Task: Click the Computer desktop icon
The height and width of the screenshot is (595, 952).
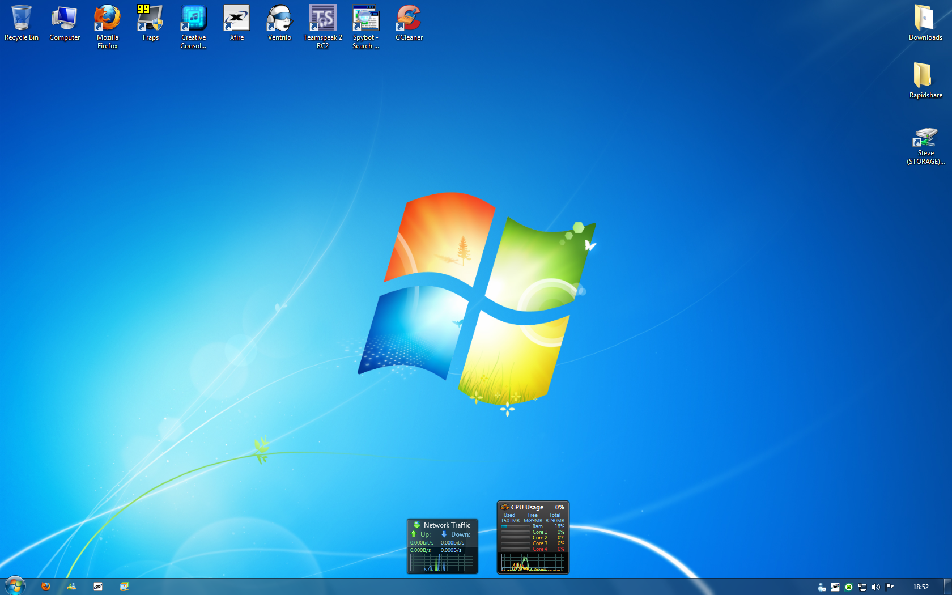Action: pos(65,19)
